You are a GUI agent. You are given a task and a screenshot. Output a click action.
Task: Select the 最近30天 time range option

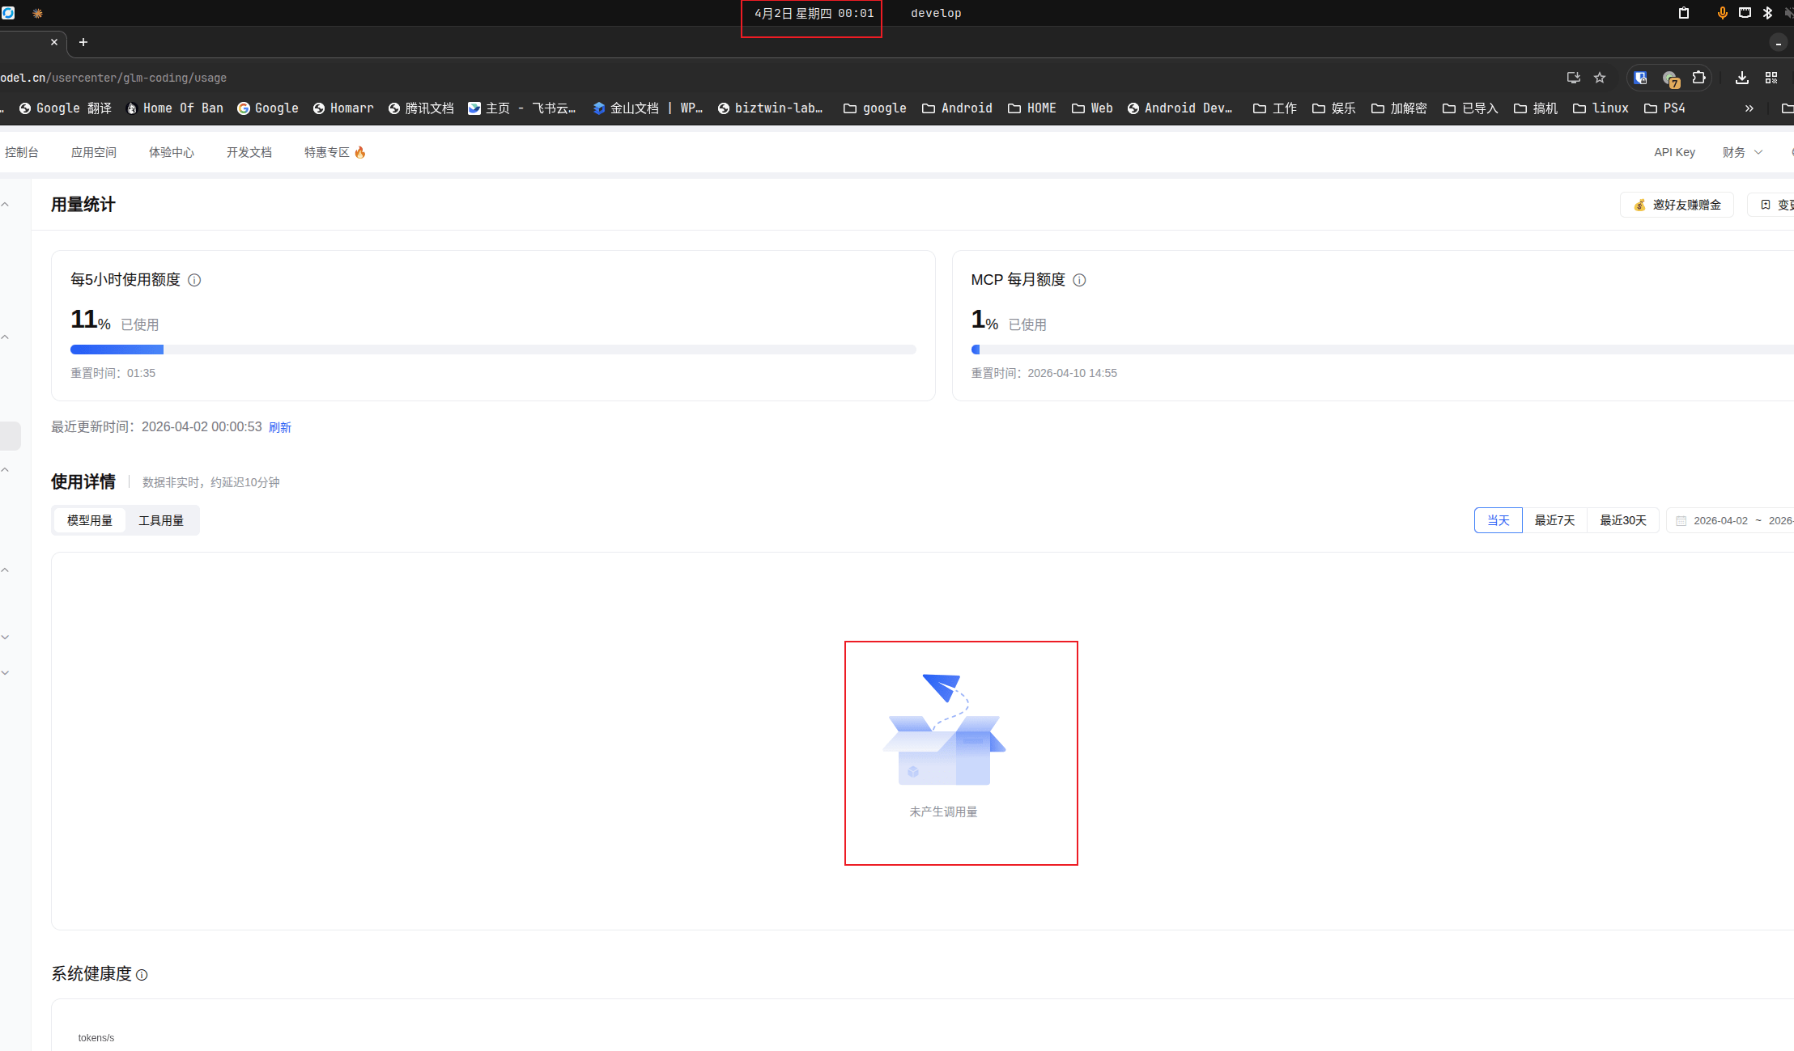point(1622,520)
